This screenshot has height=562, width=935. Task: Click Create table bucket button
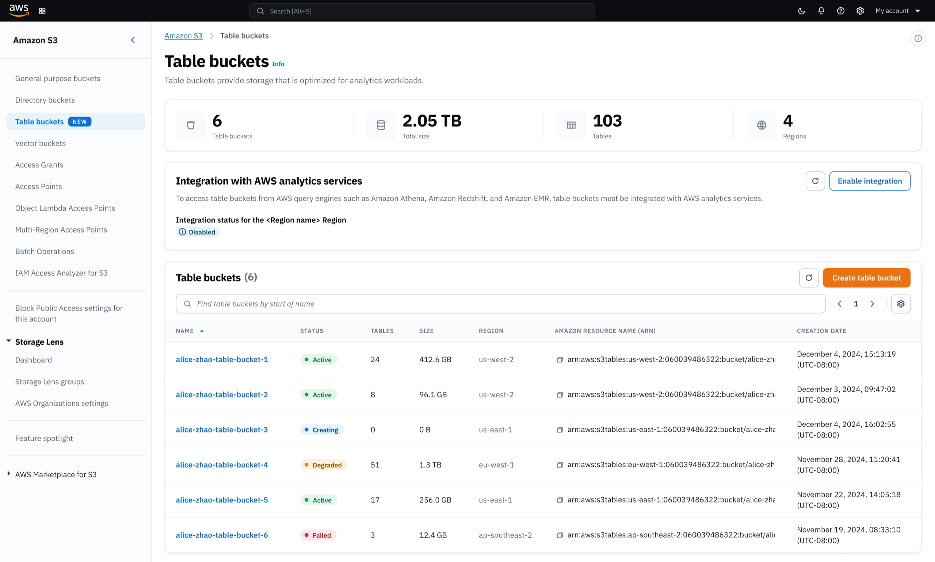click(866, 278)
